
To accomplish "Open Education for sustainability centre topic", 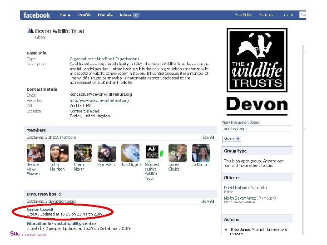I will (61, 224).
